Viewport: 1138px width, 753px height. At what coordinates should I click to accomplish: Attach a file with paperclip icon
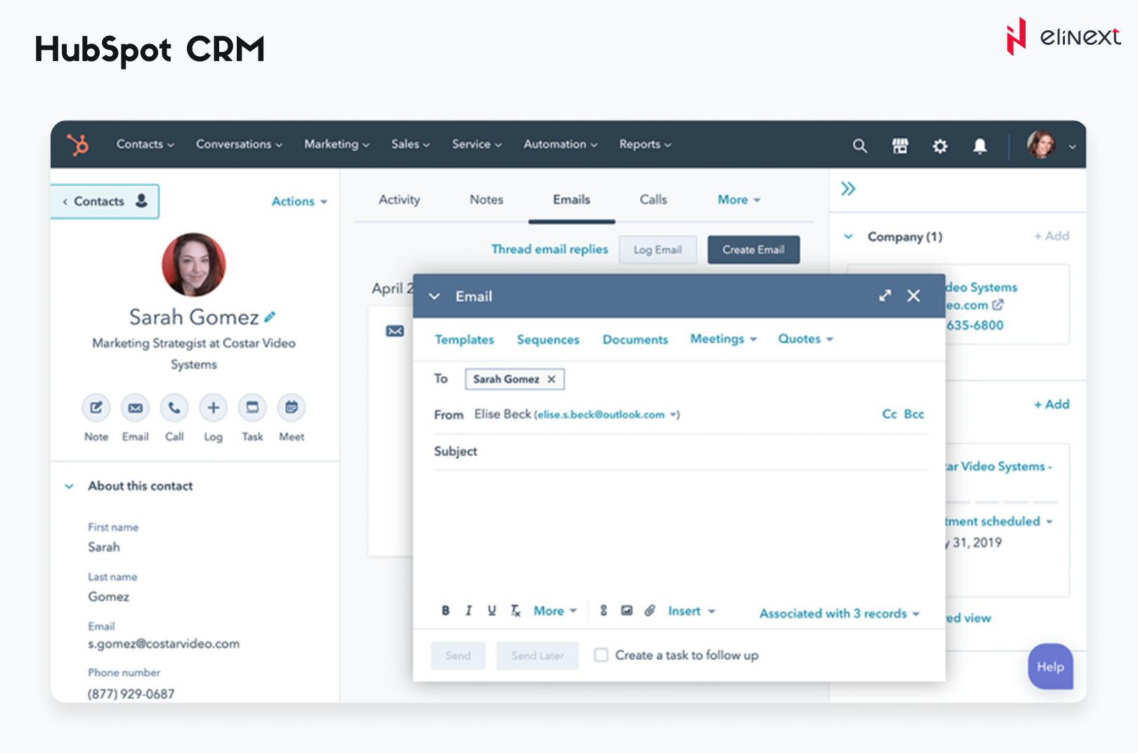[650, 611]
